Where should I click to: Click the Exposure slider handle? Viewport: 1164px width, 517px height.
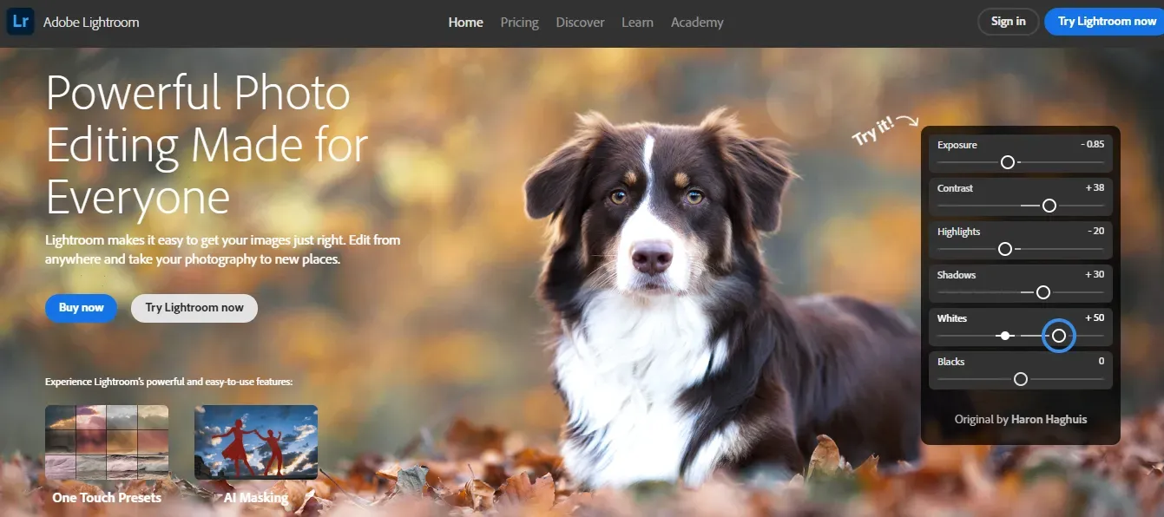pos(1007,162)
